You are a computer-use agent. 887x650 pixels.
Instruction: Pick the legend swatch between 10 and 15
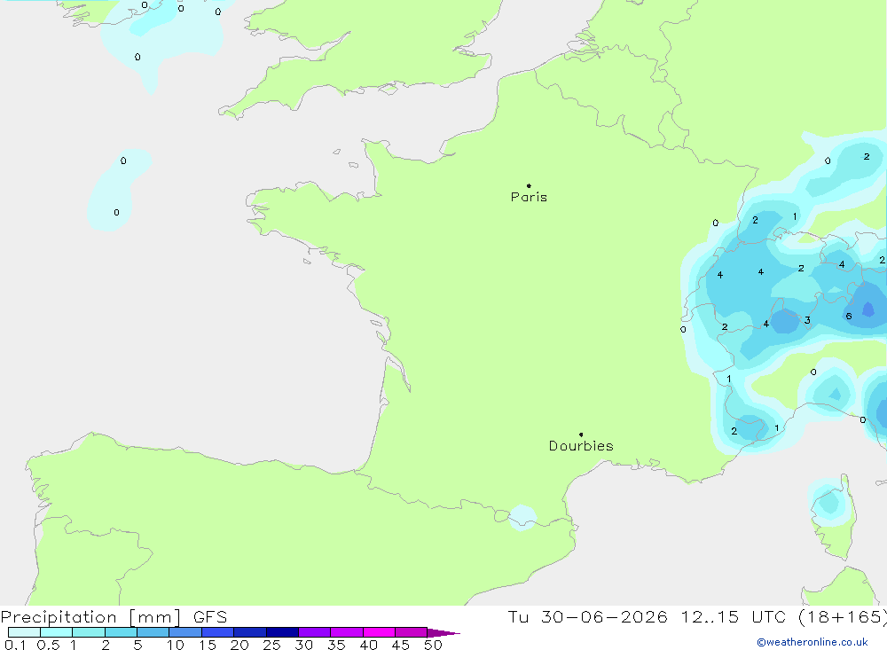[185, 632]
